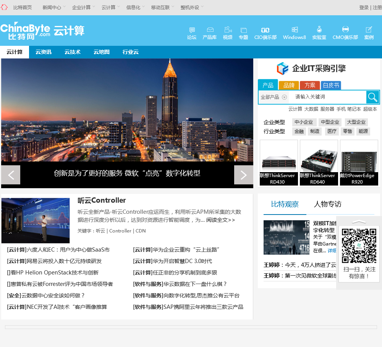Screen dimensions: 382x347
Task: Choose the 大型企业 filter
Action: [x=356, y=122]
